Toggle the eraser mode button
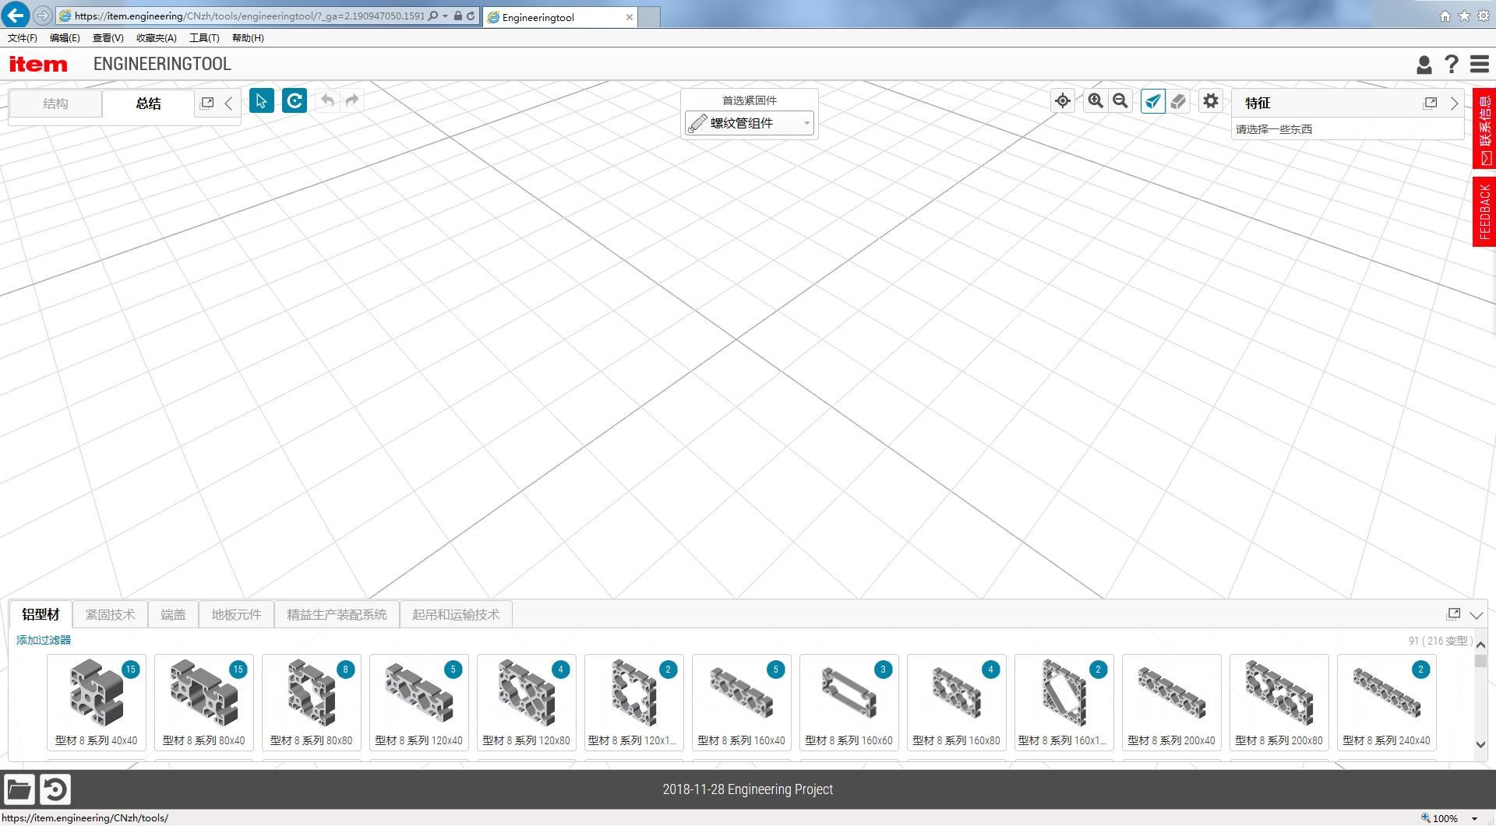1496x826 pixels. tap(1178, 101)
